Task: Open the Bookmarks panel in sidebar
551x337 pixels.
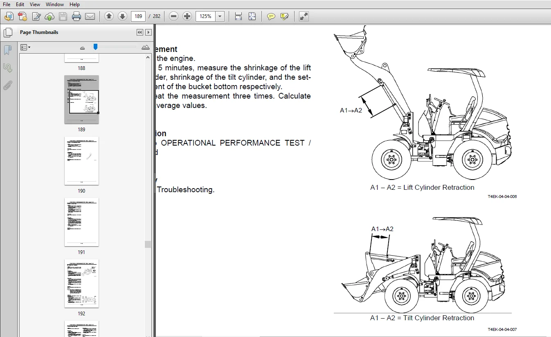Action: [7, 50]
